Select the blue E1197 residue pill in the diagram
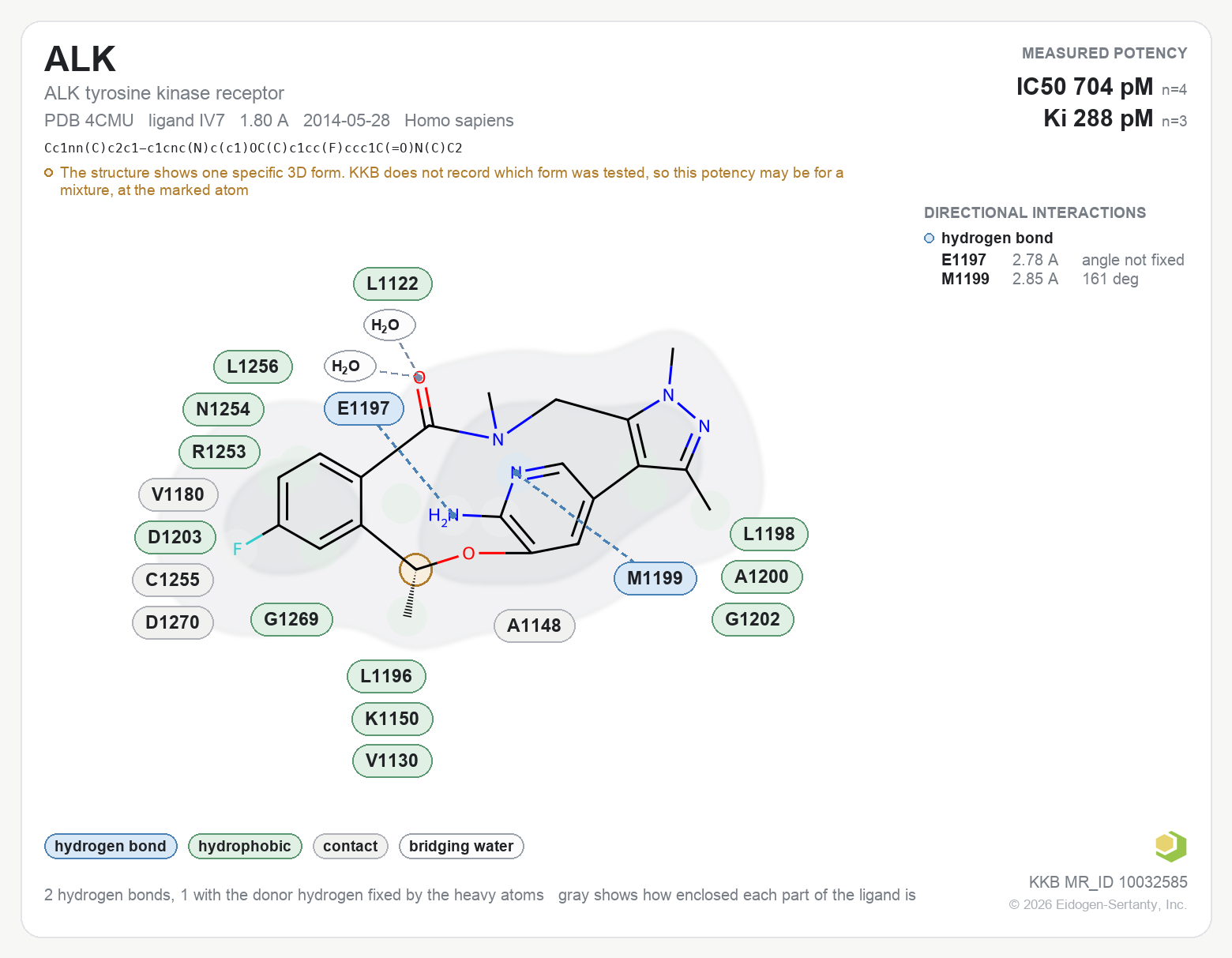Viewport: 1232px width, 958px height. pos(364,408)
